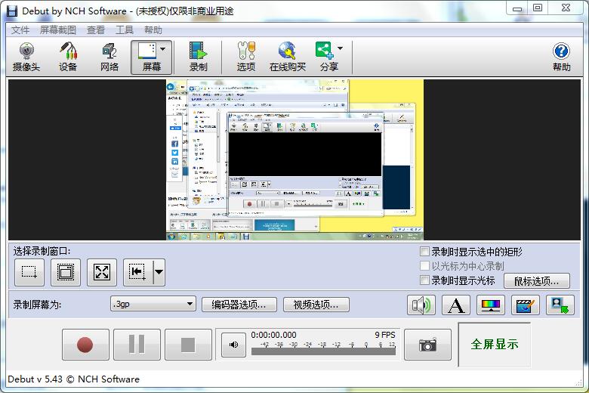Screen dimensions: 589x393
Task: Open 编码器选项 encoder options
Action: 239,305
